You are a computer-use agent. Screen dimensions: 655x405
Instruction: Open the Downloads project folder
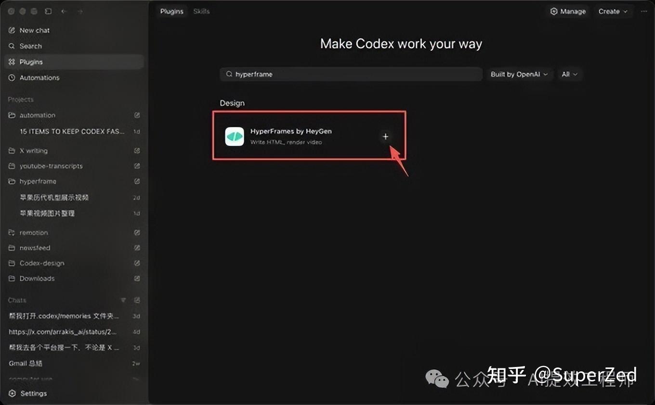coord(32,278)
